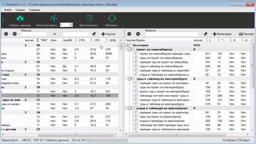
Task: Collapse all groups with the left panel minus icon
Action: [6, 34]
